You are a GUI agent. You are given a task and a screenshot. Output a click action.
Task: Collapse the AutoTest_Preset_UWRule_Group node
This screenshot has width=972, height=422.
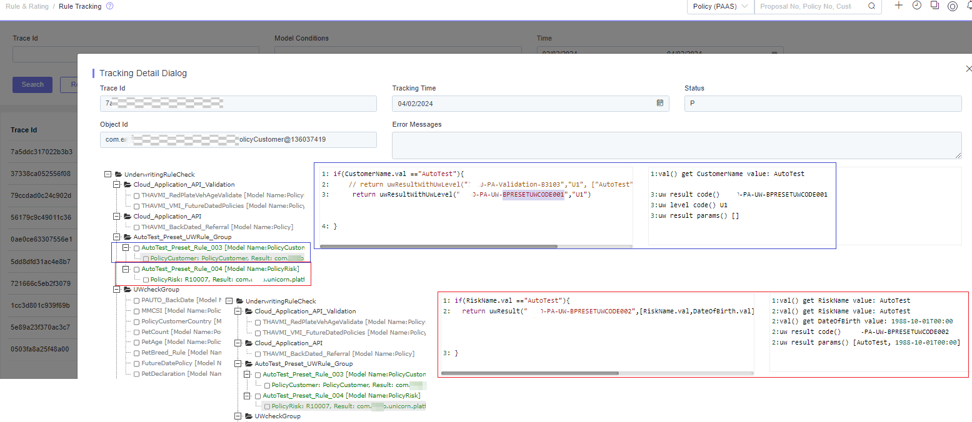tap(116, 237)
